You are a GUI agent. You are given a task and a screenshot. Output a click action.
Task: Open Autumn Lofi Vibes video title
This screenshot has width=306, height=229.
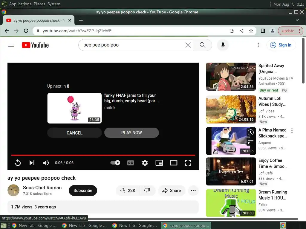tap(272, 101)
